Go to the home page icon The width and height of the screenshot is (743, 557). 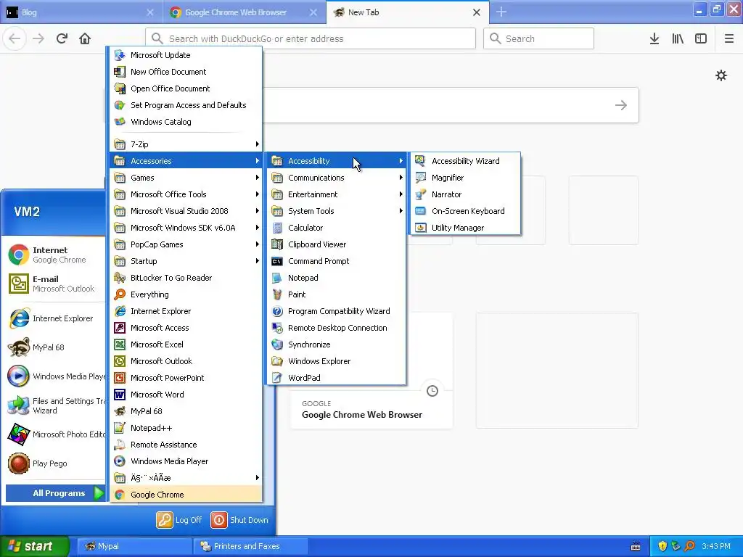[x=85, y=38]
